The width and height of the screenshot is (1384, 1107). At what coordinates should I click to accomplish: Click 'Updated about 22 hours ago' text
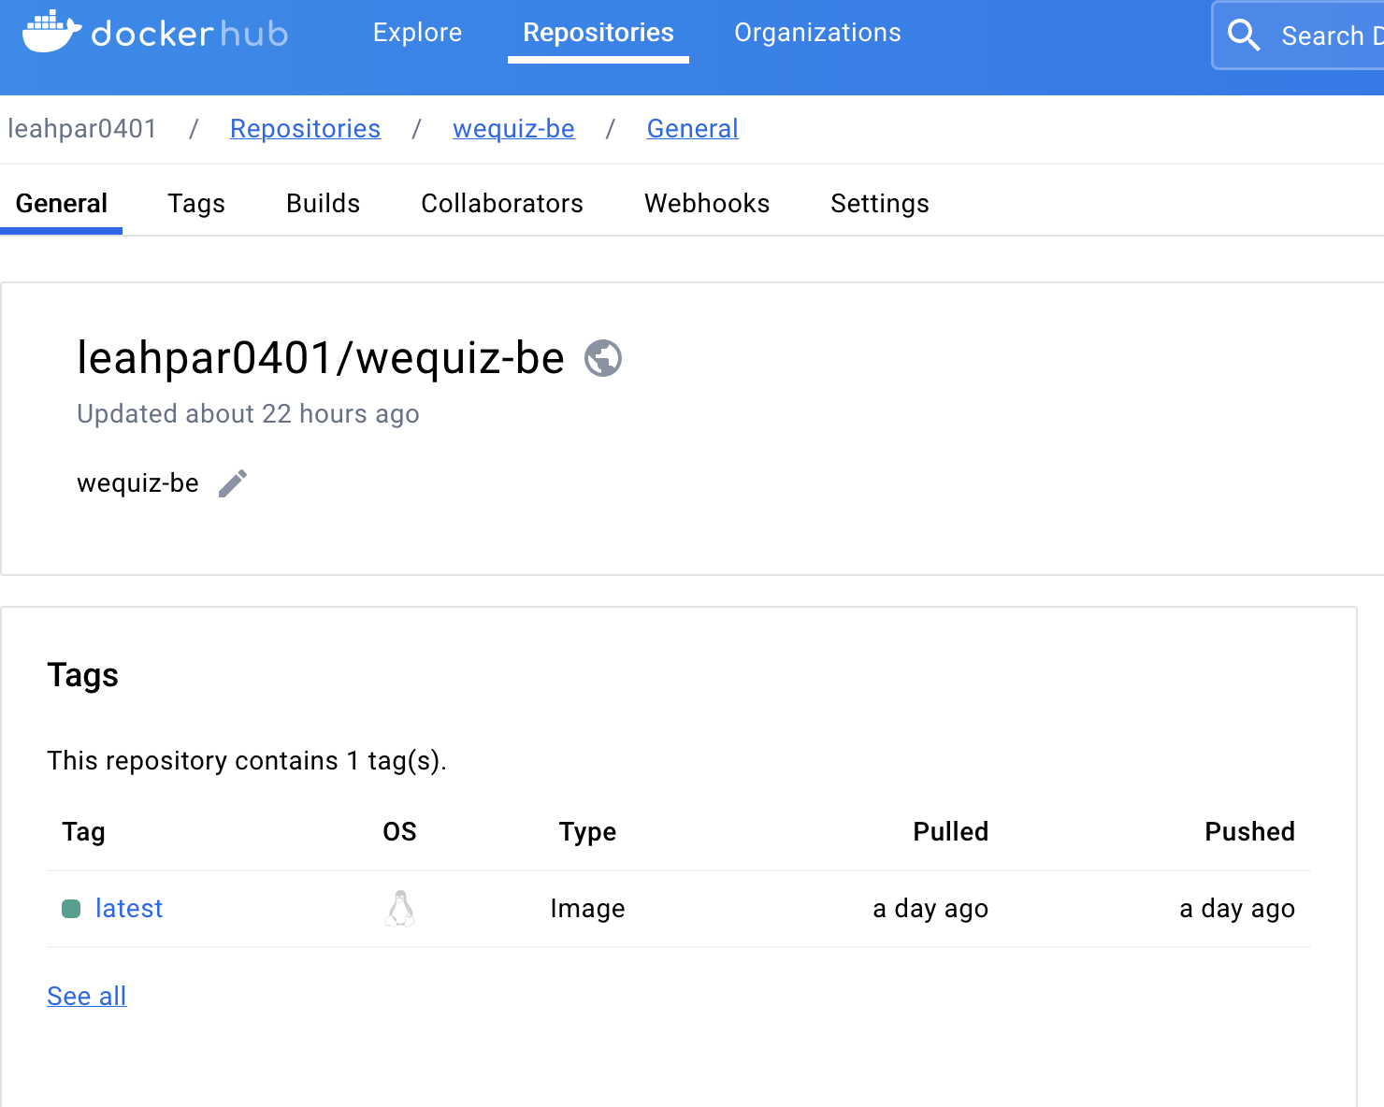coord(248,414)
